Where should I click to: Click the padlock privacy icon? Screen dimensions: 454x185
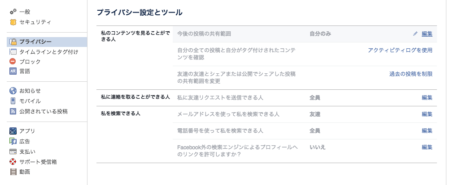click(x=13, y=42)
